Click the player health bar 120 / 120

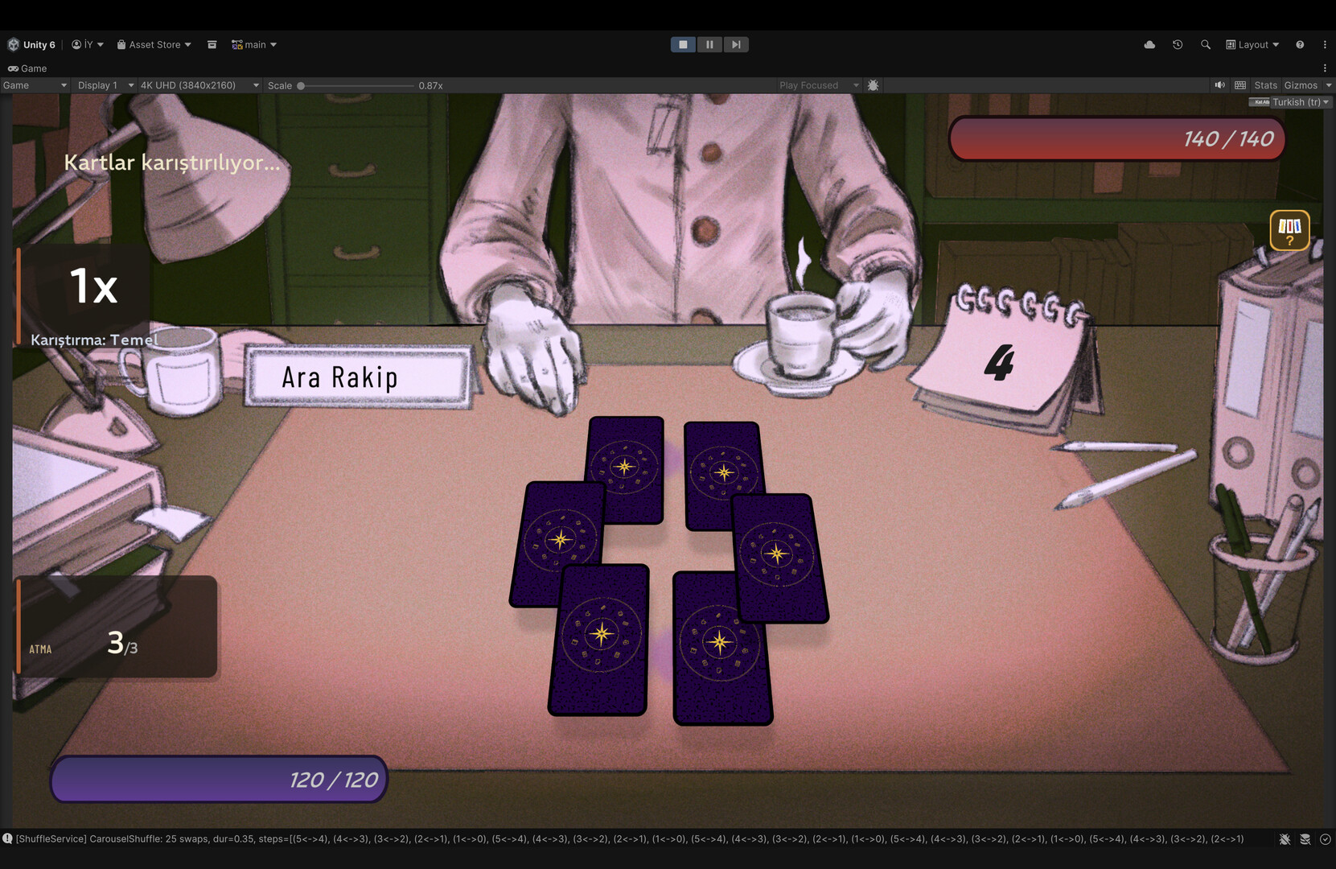coord(219,779)
